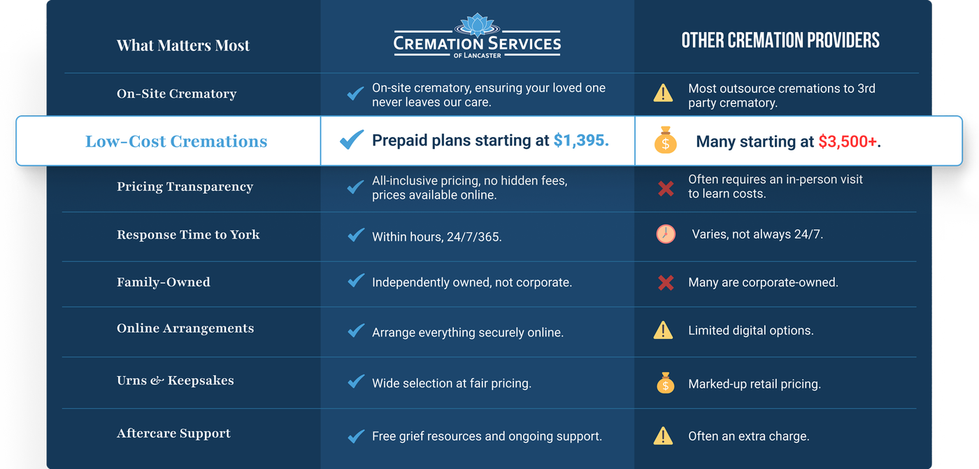Click the 'Other Cremation Providers' heading
The width and height of the screenshot is (979, 469).
coord(780,41)
